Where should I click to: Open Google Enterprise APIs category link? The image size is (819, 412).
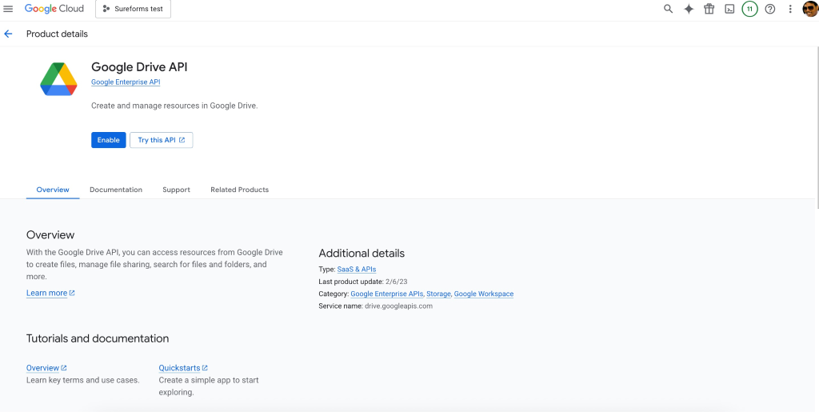click(x=387, y=294)
